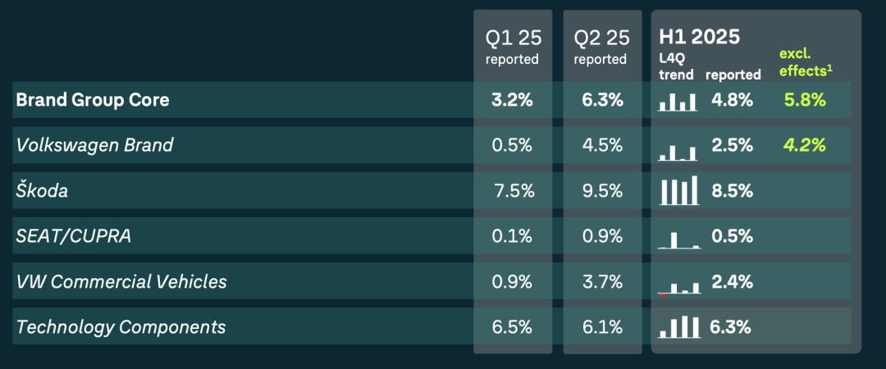Click the Brand Group Core L4Q trend sparkline

[678, 102]
